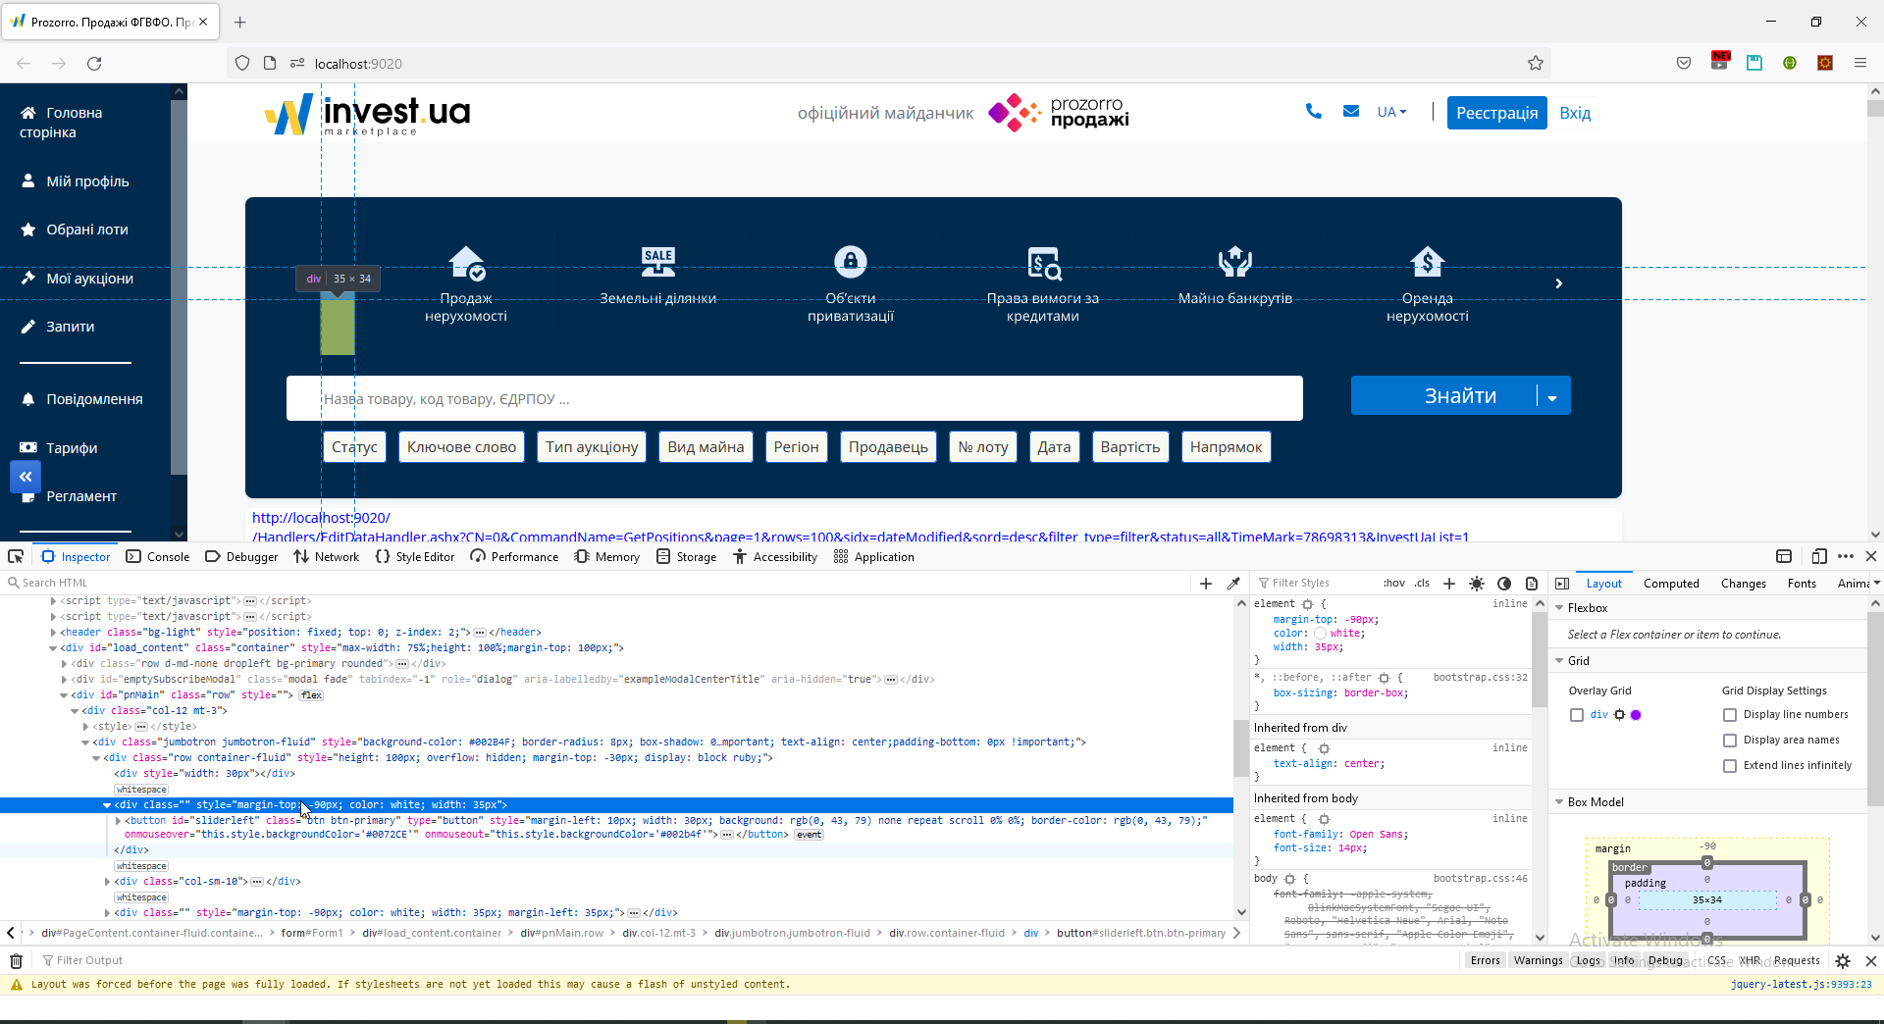Enable Extend lines infinitely checkbox
Screen dimensions: 1884x1024
pos(1730,766)
